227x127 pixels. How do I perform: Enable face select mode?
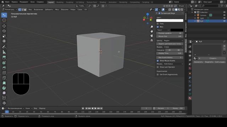tap(25, 10)
